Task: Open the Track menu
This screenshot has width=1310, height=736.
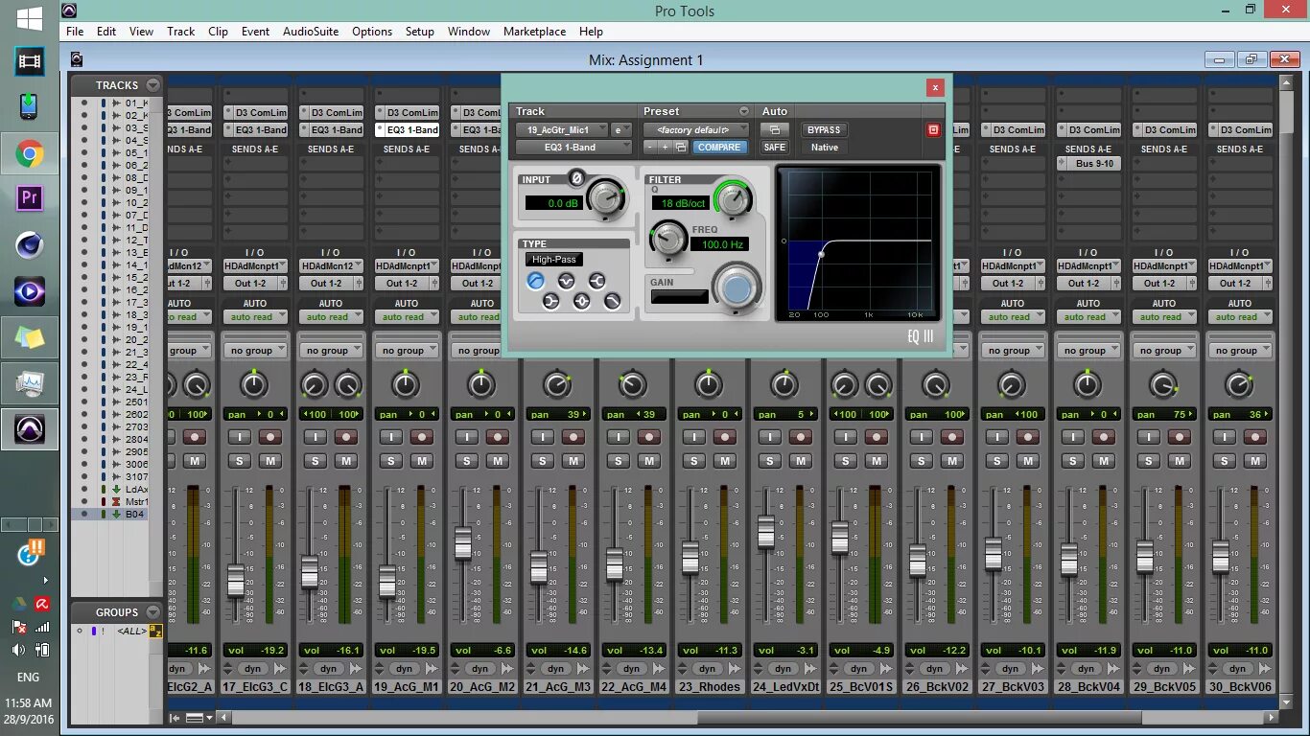Action: [180, 31]
